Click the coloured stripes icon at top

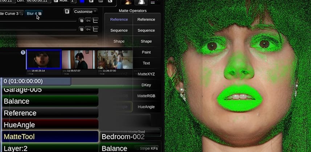(x=153, y=3)
